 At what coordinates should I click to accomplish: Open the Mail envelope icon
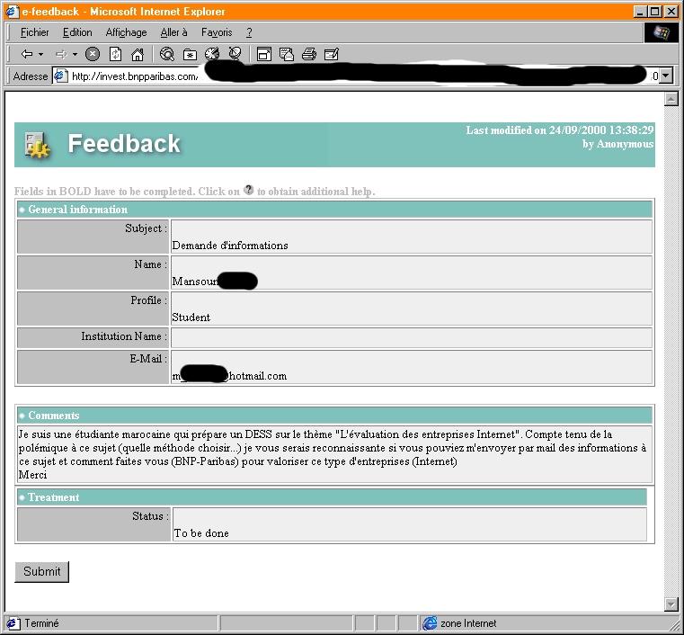(287, 54)
